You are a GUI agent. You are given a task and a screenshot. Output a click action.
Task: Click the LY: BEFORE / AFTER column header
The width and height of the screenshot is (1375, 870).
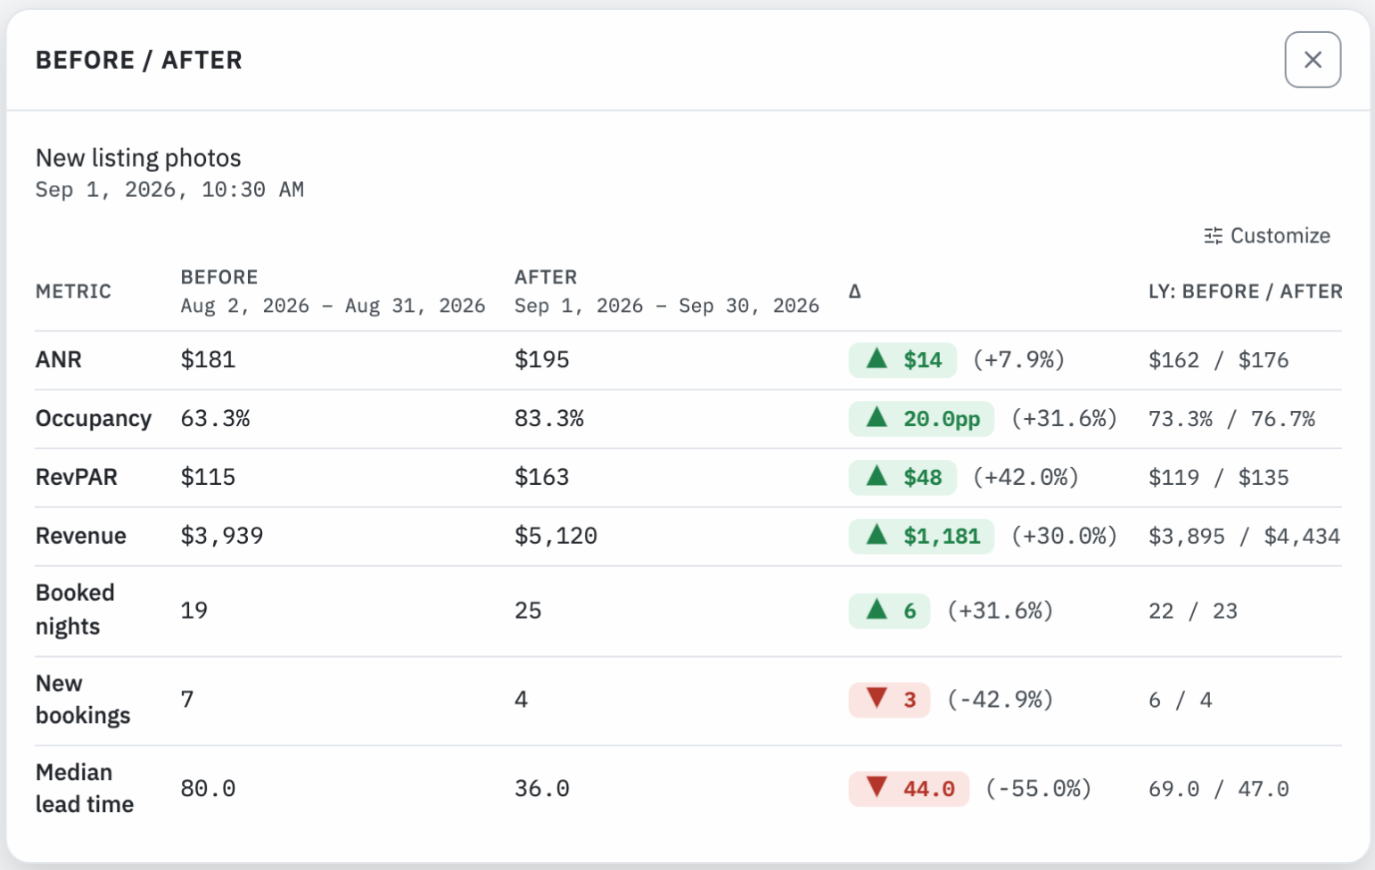pyautogui.click(x=1245, y=291)
